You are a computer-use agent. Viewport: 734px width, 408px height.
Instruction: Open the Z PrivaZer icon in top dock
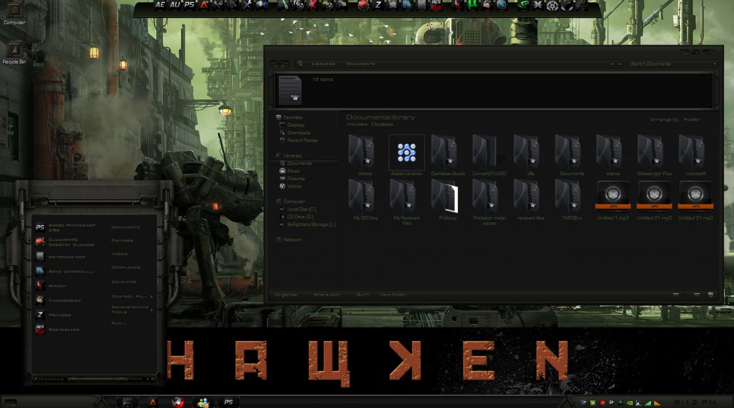(x=378, y=5)
